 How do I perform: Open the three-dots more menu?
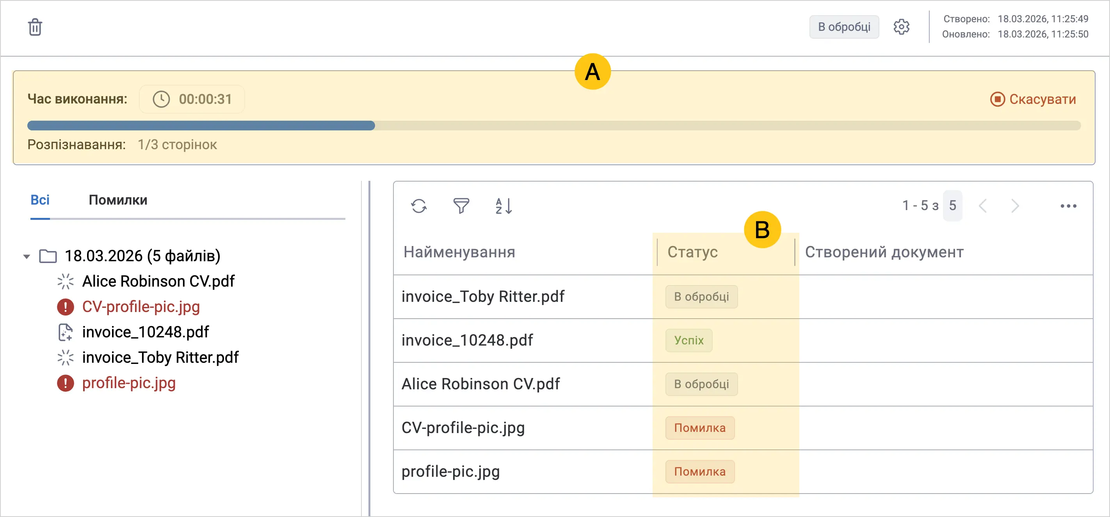tap(1068, 206)
